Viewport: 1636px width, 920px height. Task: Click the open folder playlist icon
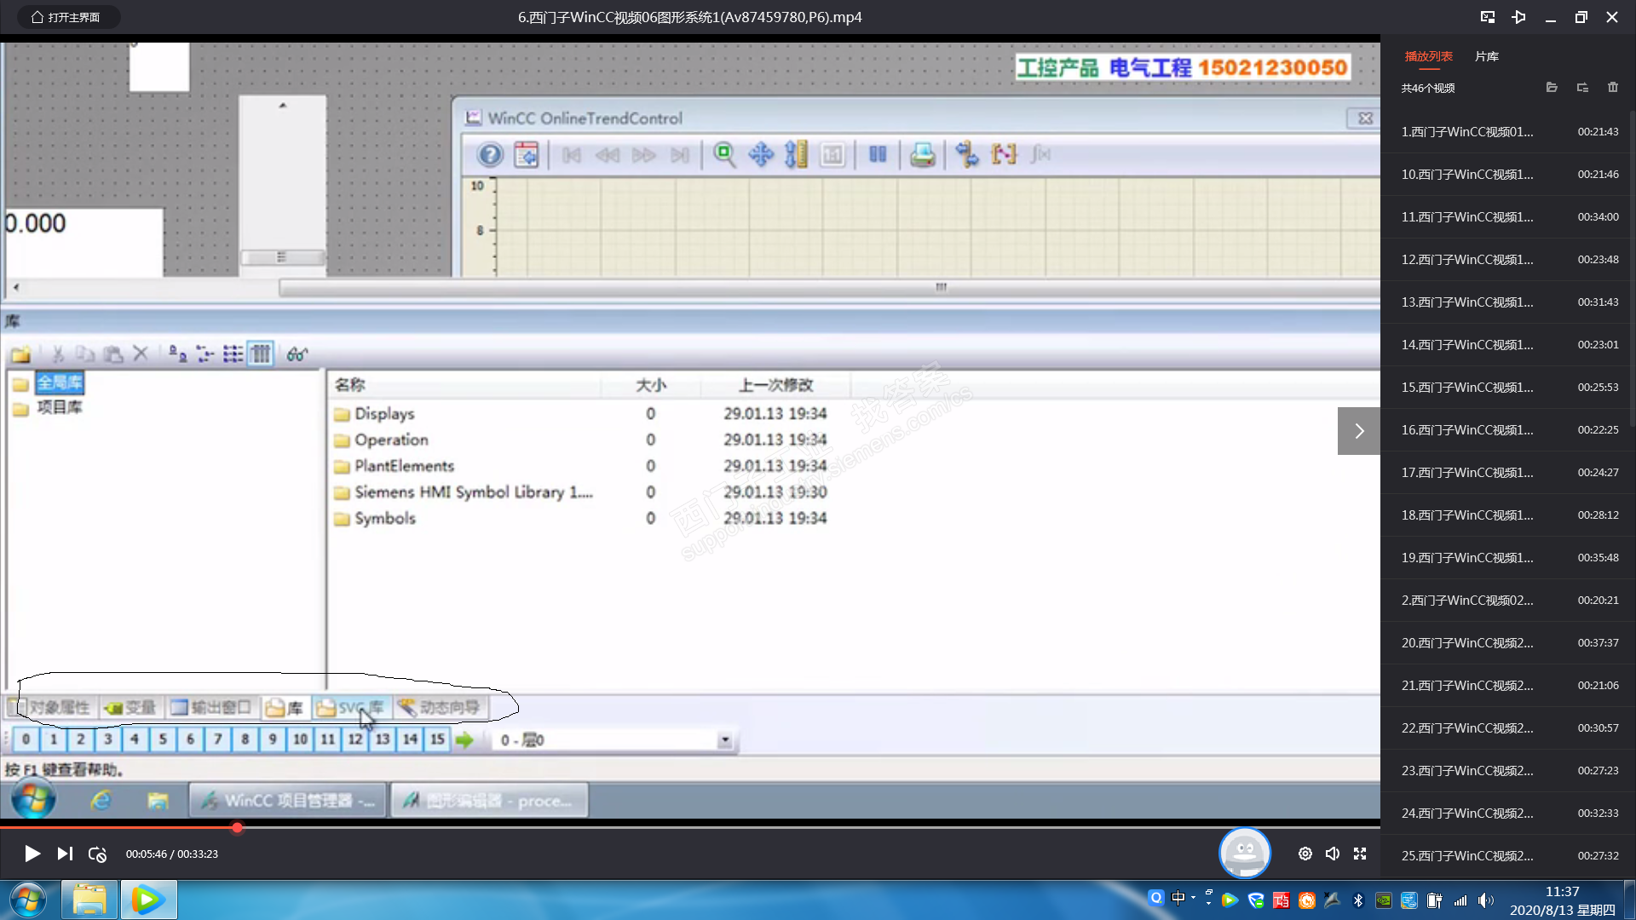point(1552,88)
